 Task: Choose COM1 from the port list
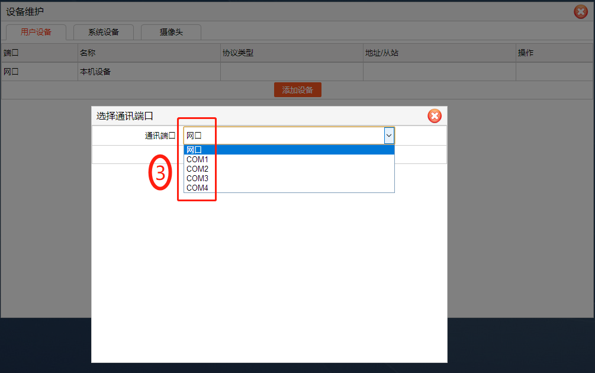[288, 159]
